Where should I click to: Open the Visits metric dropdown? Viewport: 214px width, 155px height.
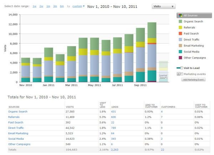163,6
